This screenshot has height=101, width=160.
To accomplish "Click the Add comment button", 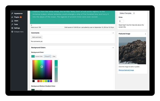I will (37, 37).
